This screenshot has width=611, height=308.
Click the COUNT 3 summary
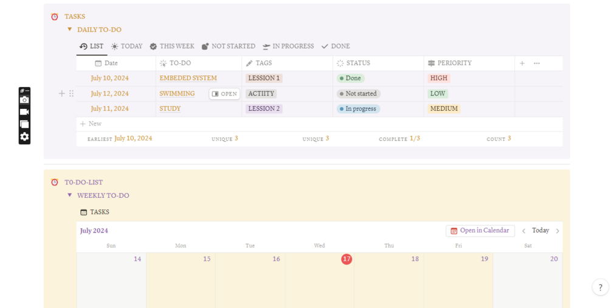[x=499, y=139]
